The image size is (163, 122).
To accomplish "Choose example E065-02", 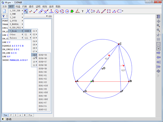I will pos(44,110).
